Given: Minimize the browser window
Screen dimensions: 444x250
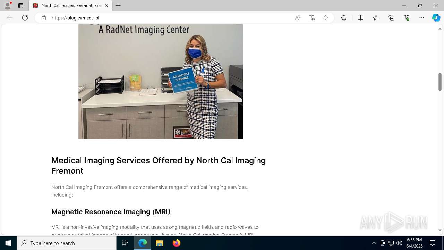Looking at the screenshot, I should tap(404, 6).
